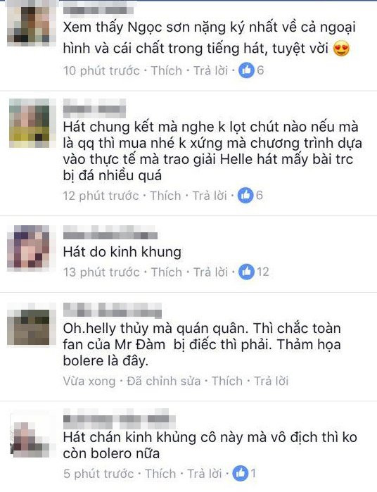Click Thích on the 13 phút trước comment
The width and height of the screenshot is (377, 492).
pos(167,272)
